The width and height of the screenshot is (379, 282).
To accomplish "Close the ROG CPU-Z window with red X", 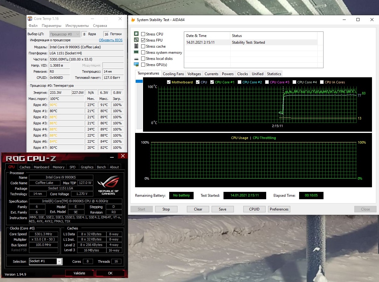I will [x=123, y=156].
